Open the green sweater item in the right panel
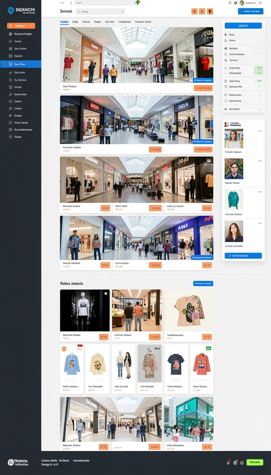 point(234,200)
